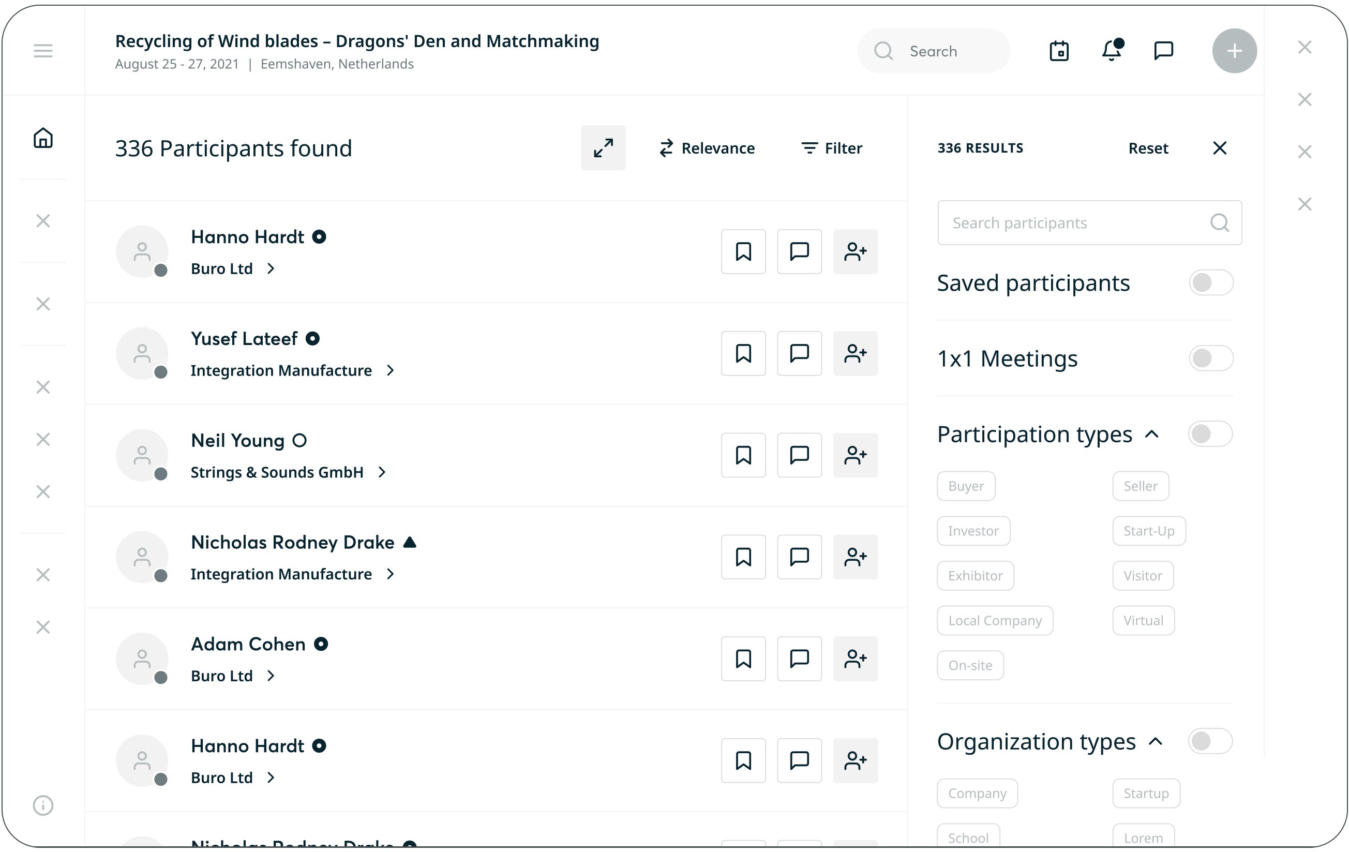Viewport: 1349px width, 852px height.
Task: Open the Relevance sort dropdown
Action: pyautogui.click(x=707, y=148)
